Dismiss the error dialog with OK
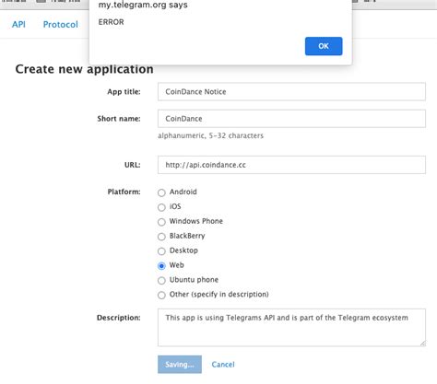Image resolution: width=437 pixels, height=384 pixels. click(324, 46)
